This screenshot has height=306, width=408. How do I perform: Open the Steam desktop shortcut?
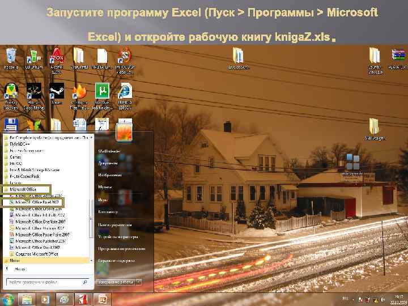coord(57,93)
